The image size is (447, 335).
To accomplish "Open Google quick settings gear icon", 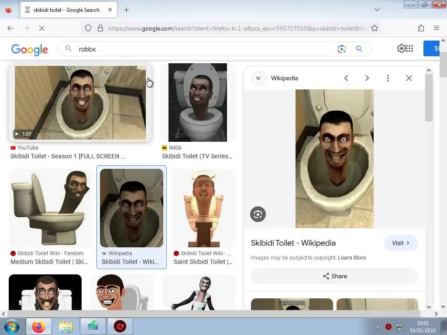I will 401,48.
